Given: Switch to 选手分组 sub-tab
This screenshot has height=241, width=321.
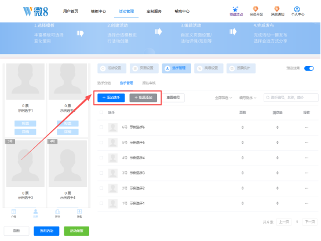Looking at the screenshot, I should coord(104,83).
